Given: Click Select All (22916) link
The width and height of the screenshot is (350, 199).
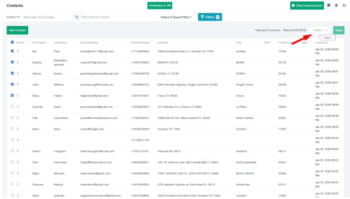Looking at the screenshot, I should (294, 30).
